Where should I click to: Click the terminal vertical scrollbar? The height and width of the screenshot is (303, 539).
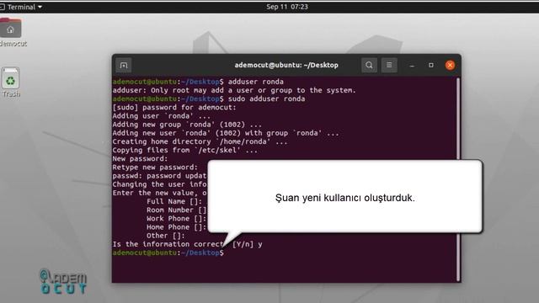pos(458,178)
